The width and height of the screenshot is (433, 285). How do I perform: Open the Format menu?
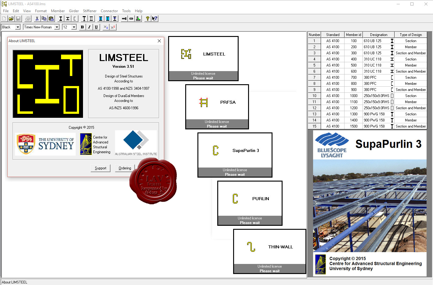(x=41, y=11)
